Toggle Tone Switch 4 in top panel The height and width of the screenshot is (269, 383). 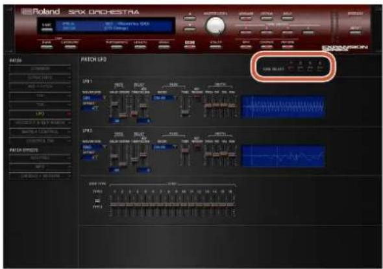click(x=308, y=32)
